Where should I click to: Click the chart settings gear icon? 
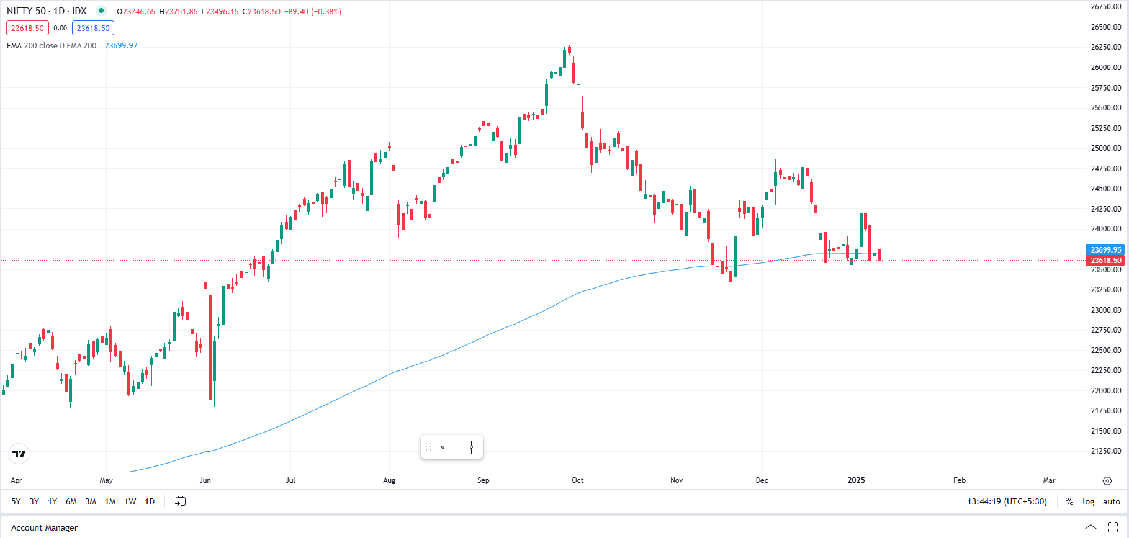[x=1107, y=481]
